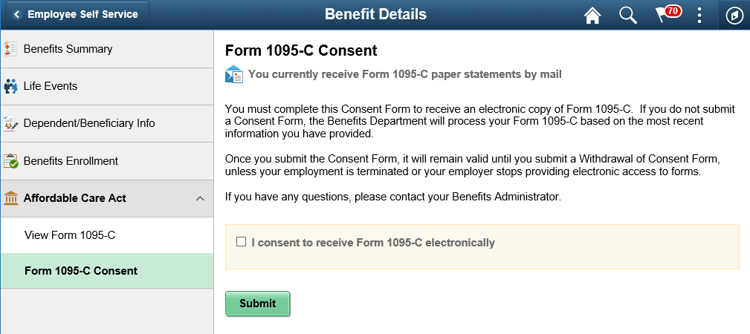
Task: Click the Benefits Enrollment clipboard icon
Action: 10,161
